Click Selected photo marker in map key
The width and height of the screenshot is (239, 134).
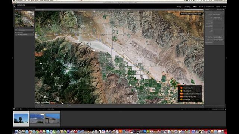(x=181, y=91)
